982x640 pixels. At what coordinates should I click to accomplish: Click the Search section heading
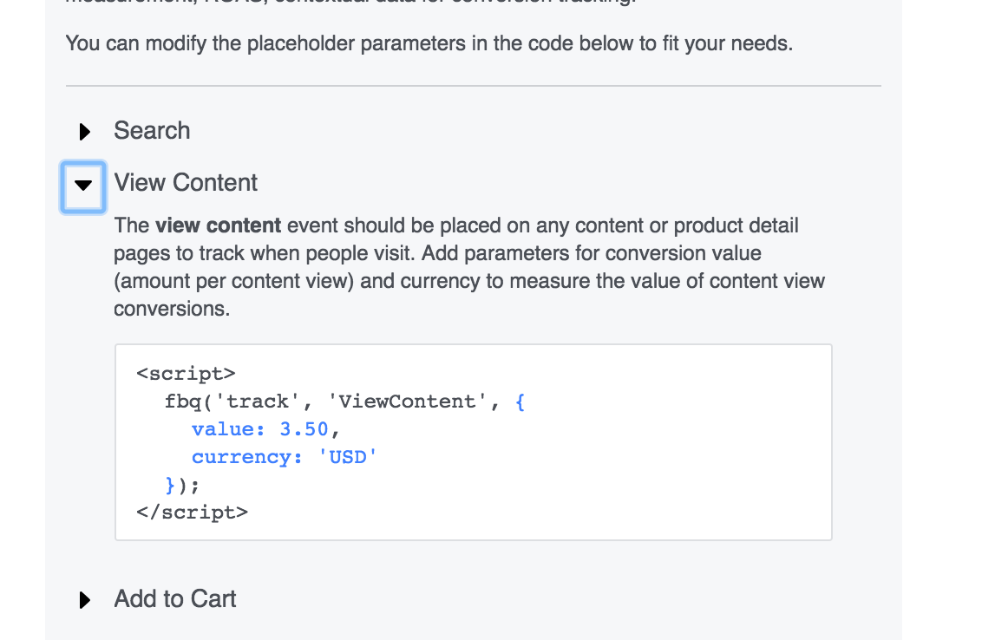[x=152, y=131]
